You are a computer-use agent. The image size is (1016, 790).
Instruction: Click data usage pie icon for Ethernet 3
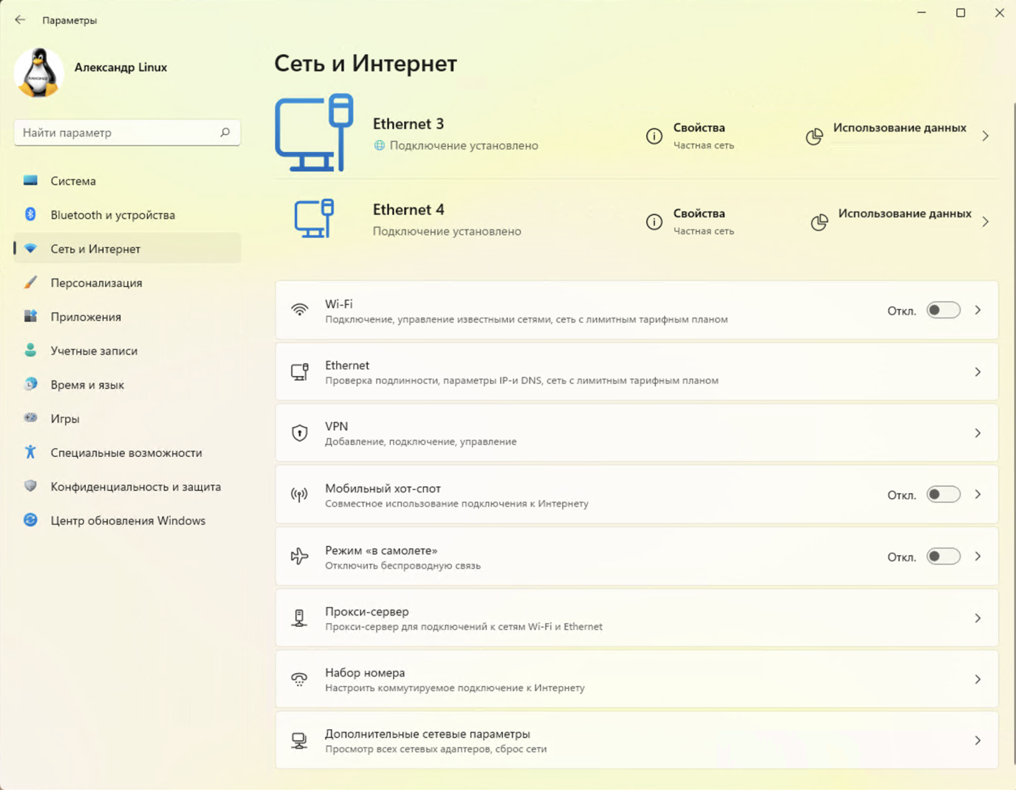(x=814, y=136)
